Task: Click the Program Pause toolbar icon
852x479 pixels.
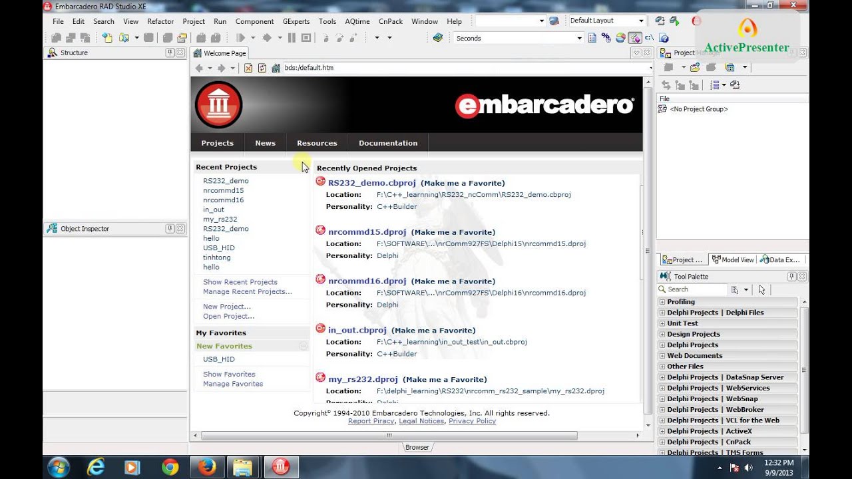Action: (x=292, y=38)
